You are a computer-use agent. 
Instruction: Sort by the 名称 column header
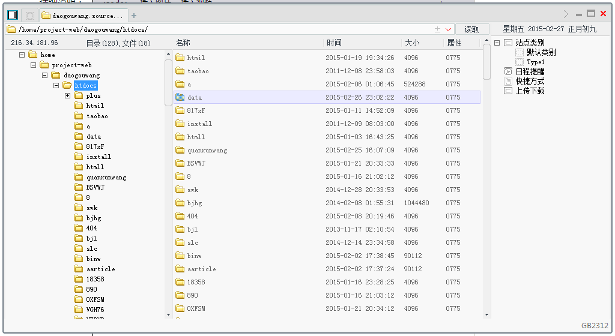[248, 43]
